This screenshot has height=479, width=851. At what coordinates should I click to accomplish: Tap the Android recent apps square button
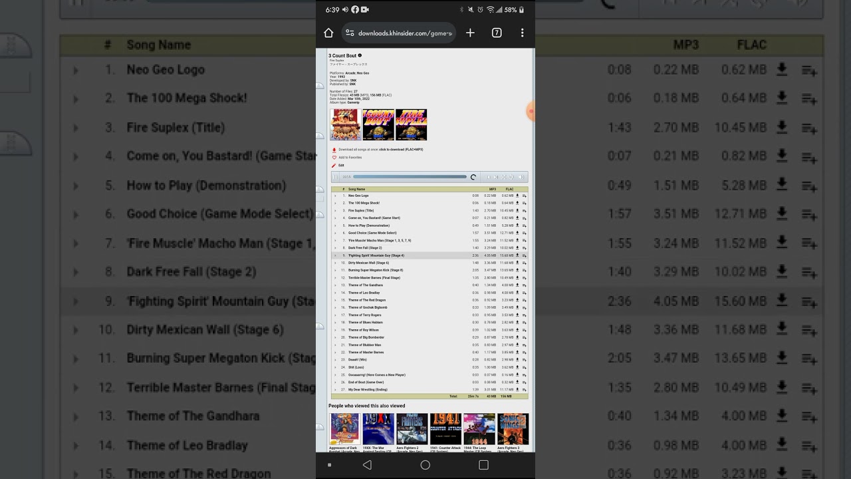pos(483,465)
